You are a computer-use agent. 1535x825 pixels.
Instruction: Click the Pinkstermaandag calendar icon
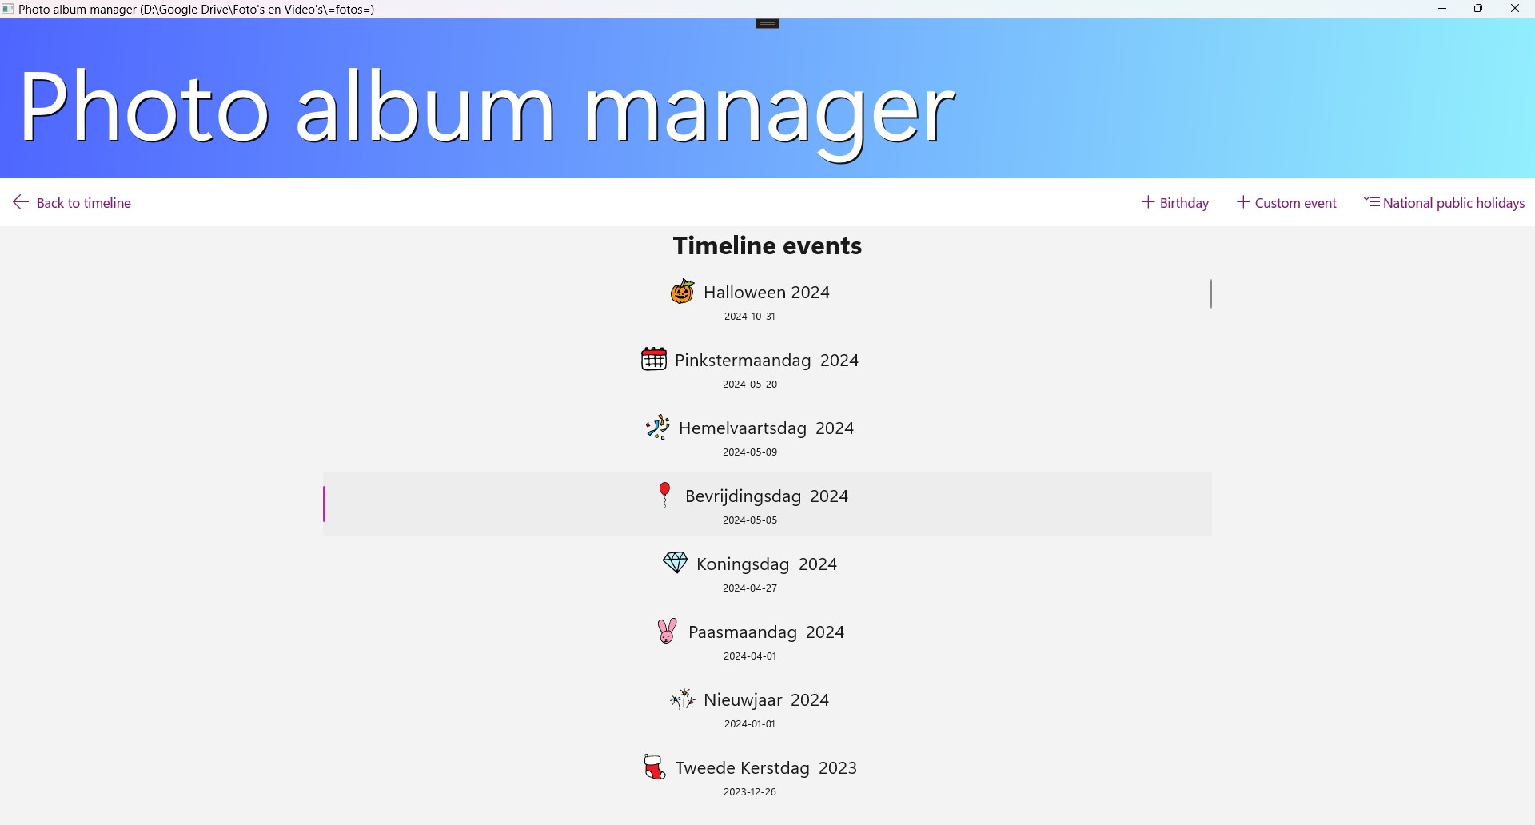[653, 360]
